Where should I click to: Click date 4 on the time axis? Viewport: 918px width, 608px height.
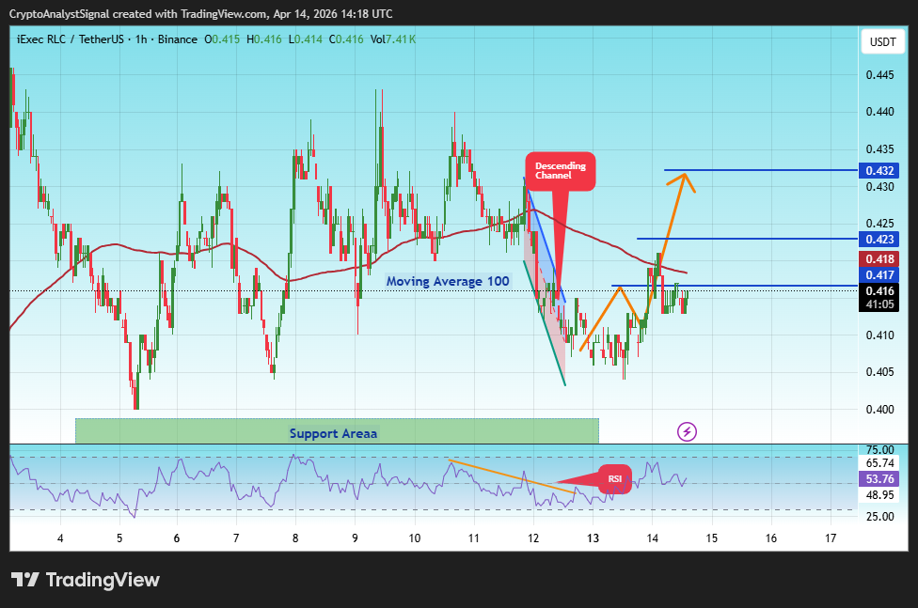pyautogui.click(x=60, y=538)
